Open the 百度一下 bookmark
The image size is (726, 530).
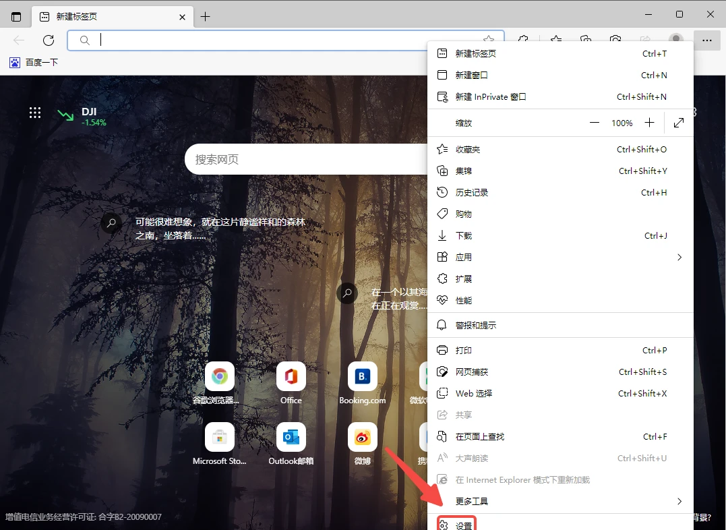34,62
